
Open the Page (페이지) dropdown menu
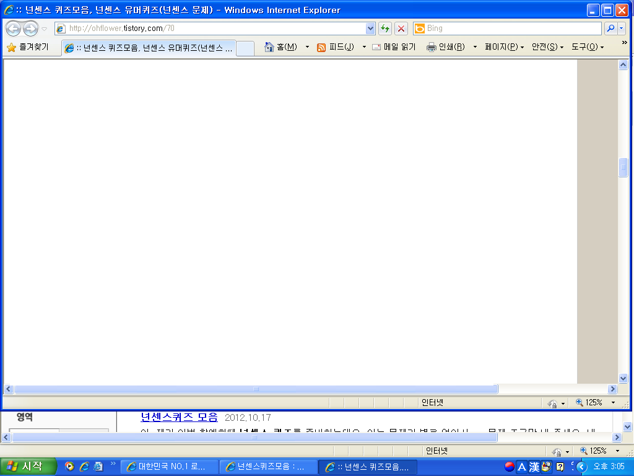click(x=504, y=47)
